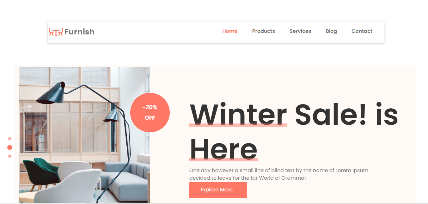Image resolution: width=428 pixels, height=204 pixels.
Task: Click the Furnish brand name text
Action: [x=79, y=32]
